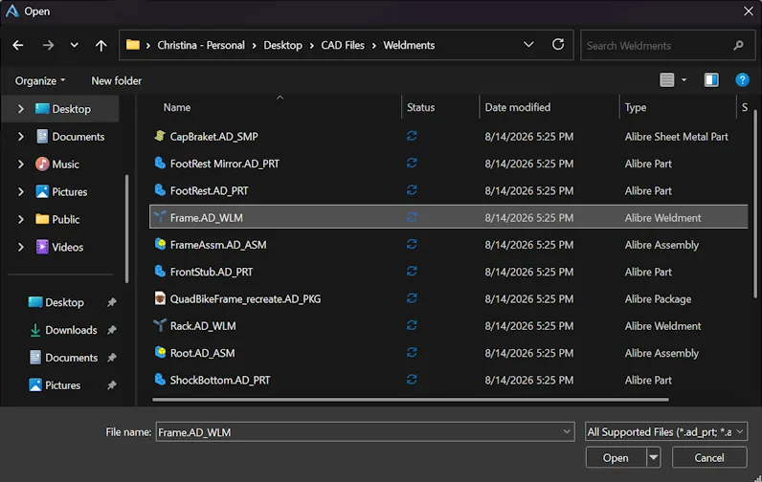Screen dimensions: 762x482
Task: Change the view layout icon
Action: point(666,79)
